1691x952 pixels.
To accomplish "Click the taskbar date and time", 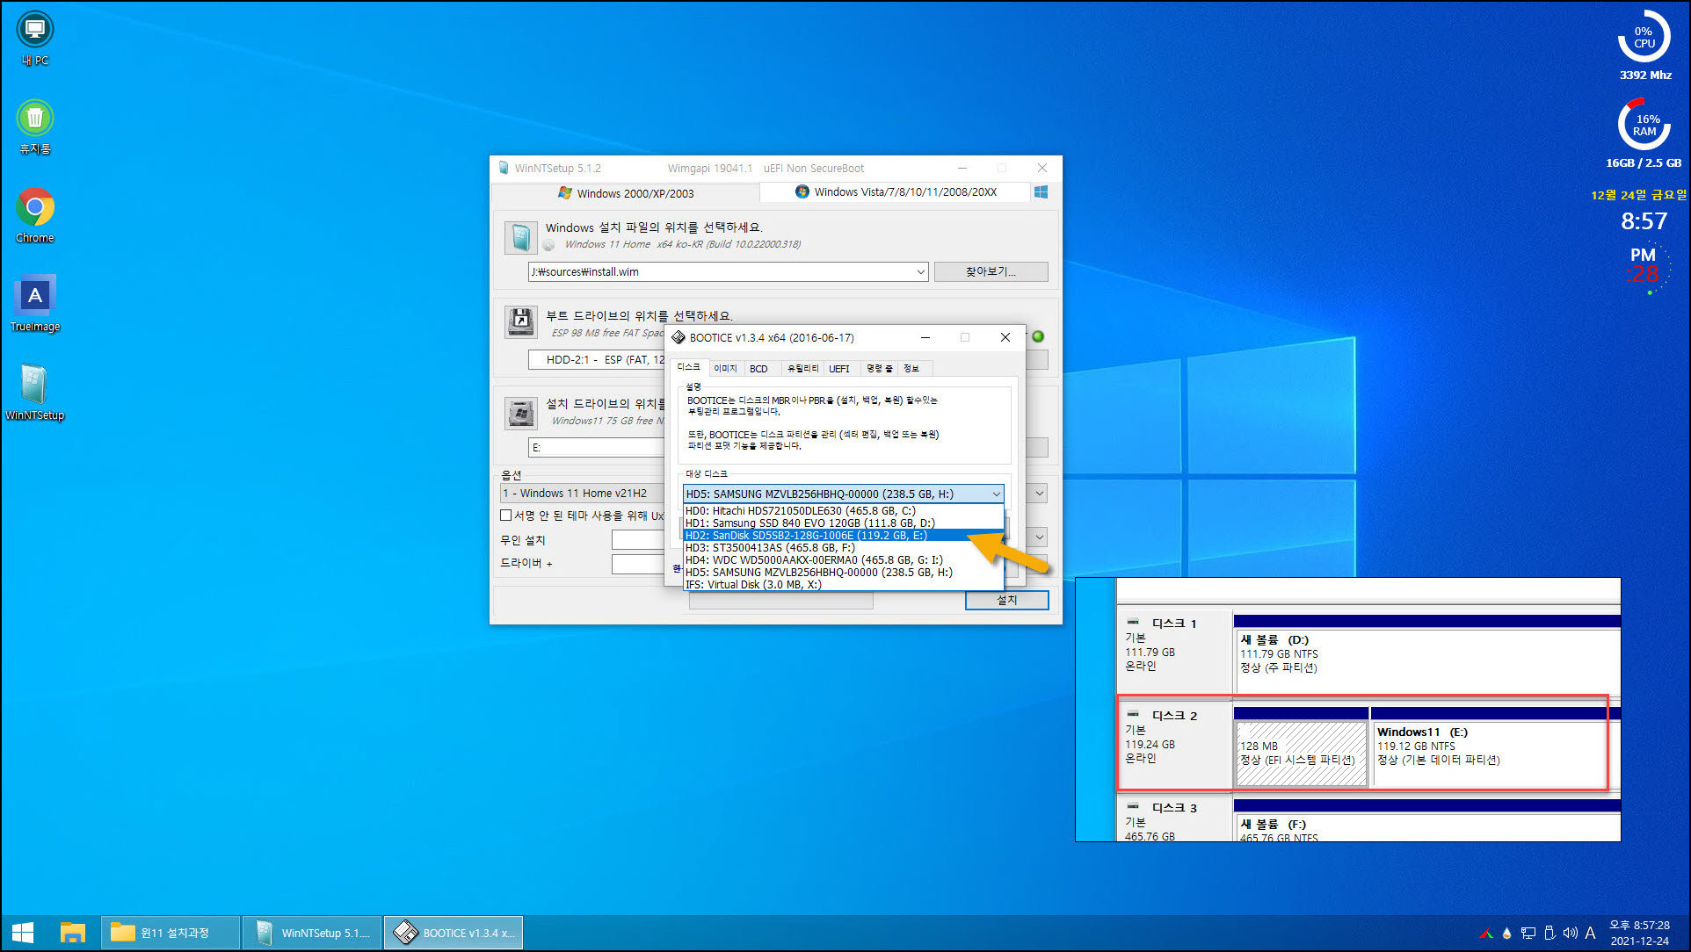I will click(1639, 933).
